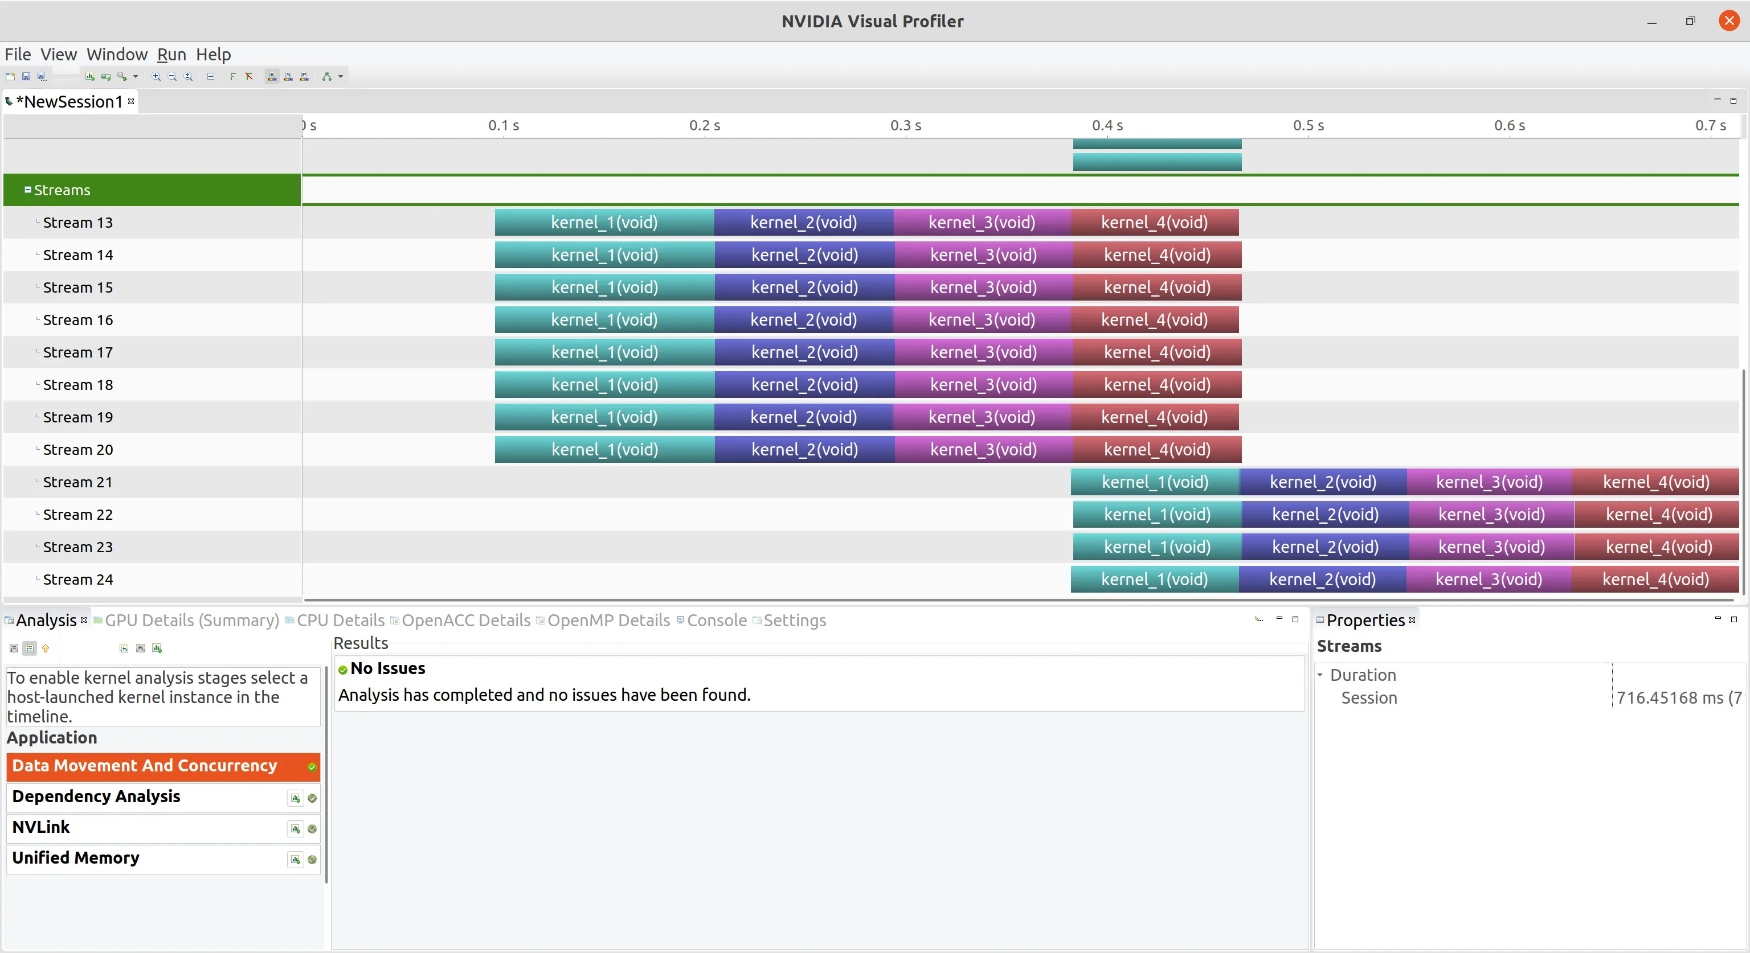Switch to OpenACC Details tab

coord(461,621)
